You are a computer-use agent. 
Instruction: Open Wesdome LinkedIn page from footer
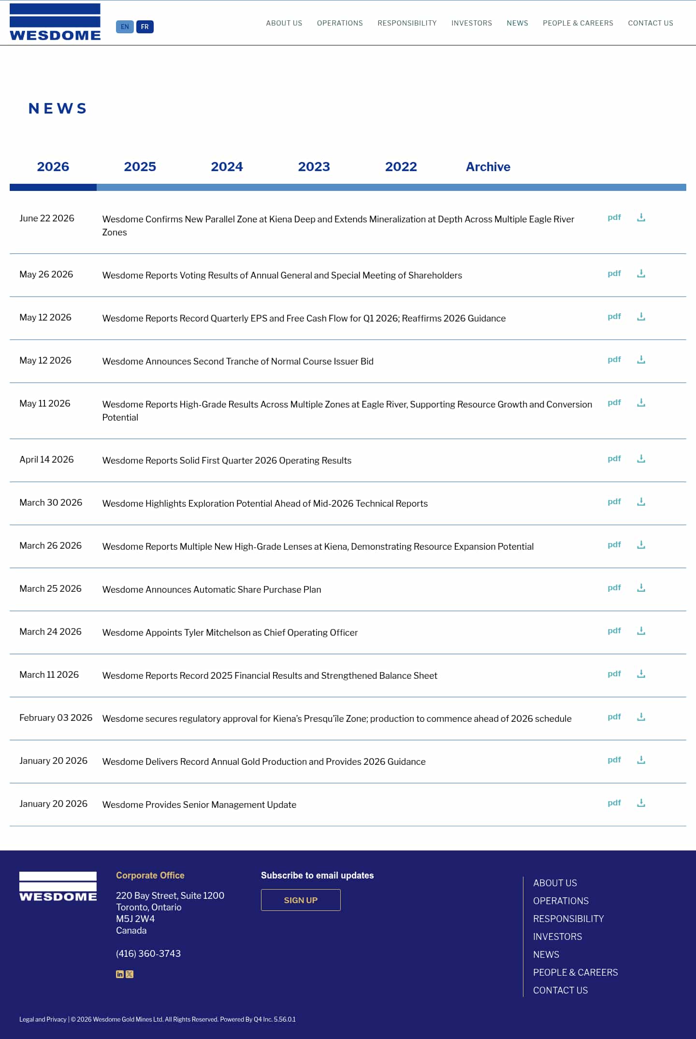(120, 974)
